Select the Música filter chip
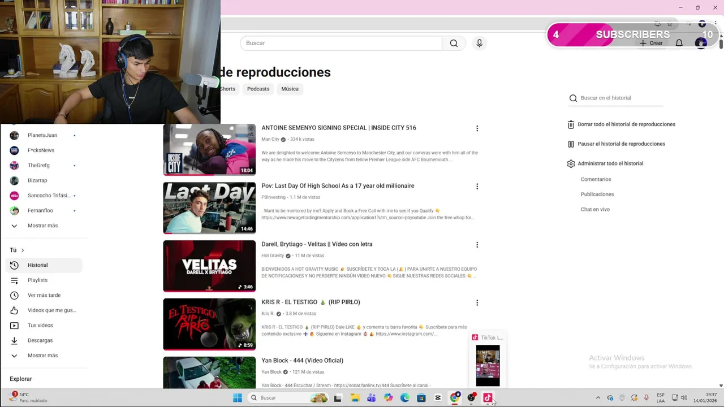The width and height of the screenshot is (724, 407). [x=290, y=89]
